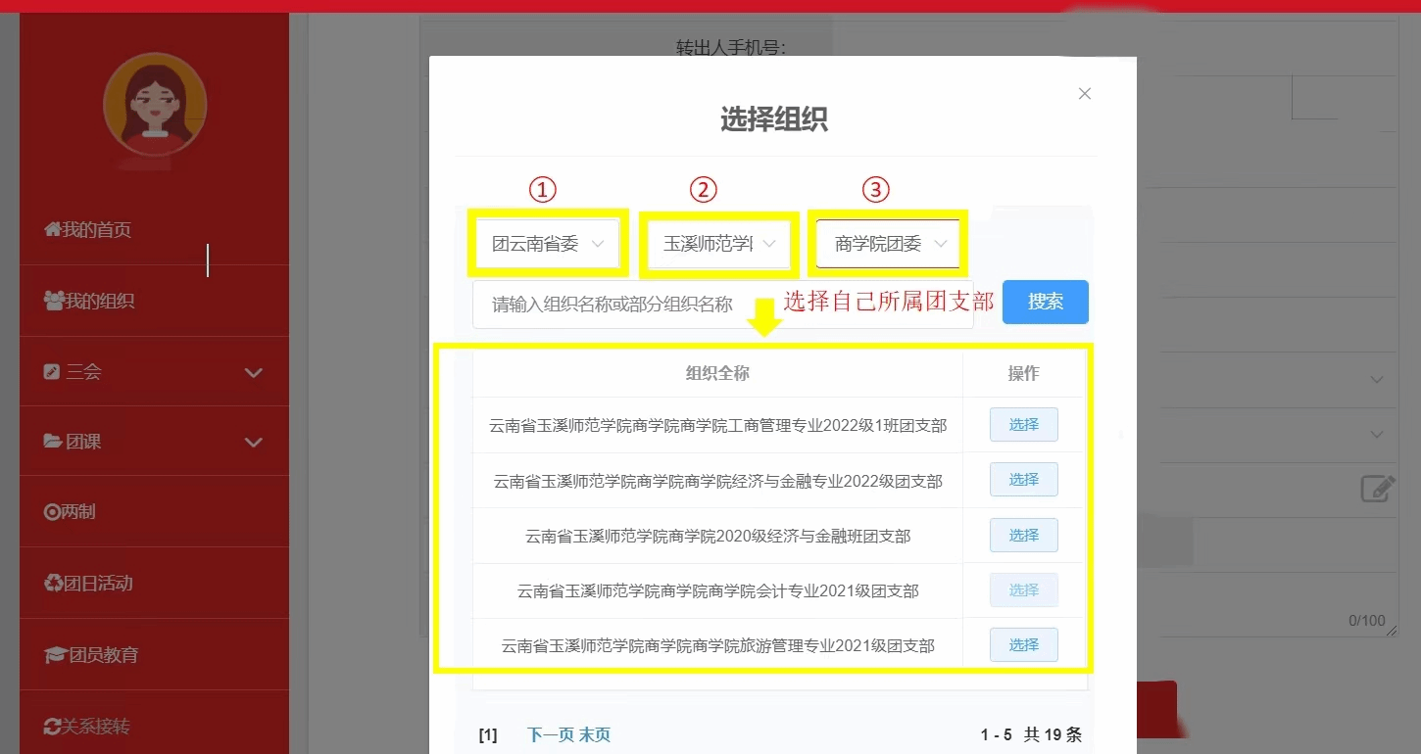The image size is (1421, 754).
Task: Open the 玉溪师范学院 dropdown
Action: [x=719, y=244]
